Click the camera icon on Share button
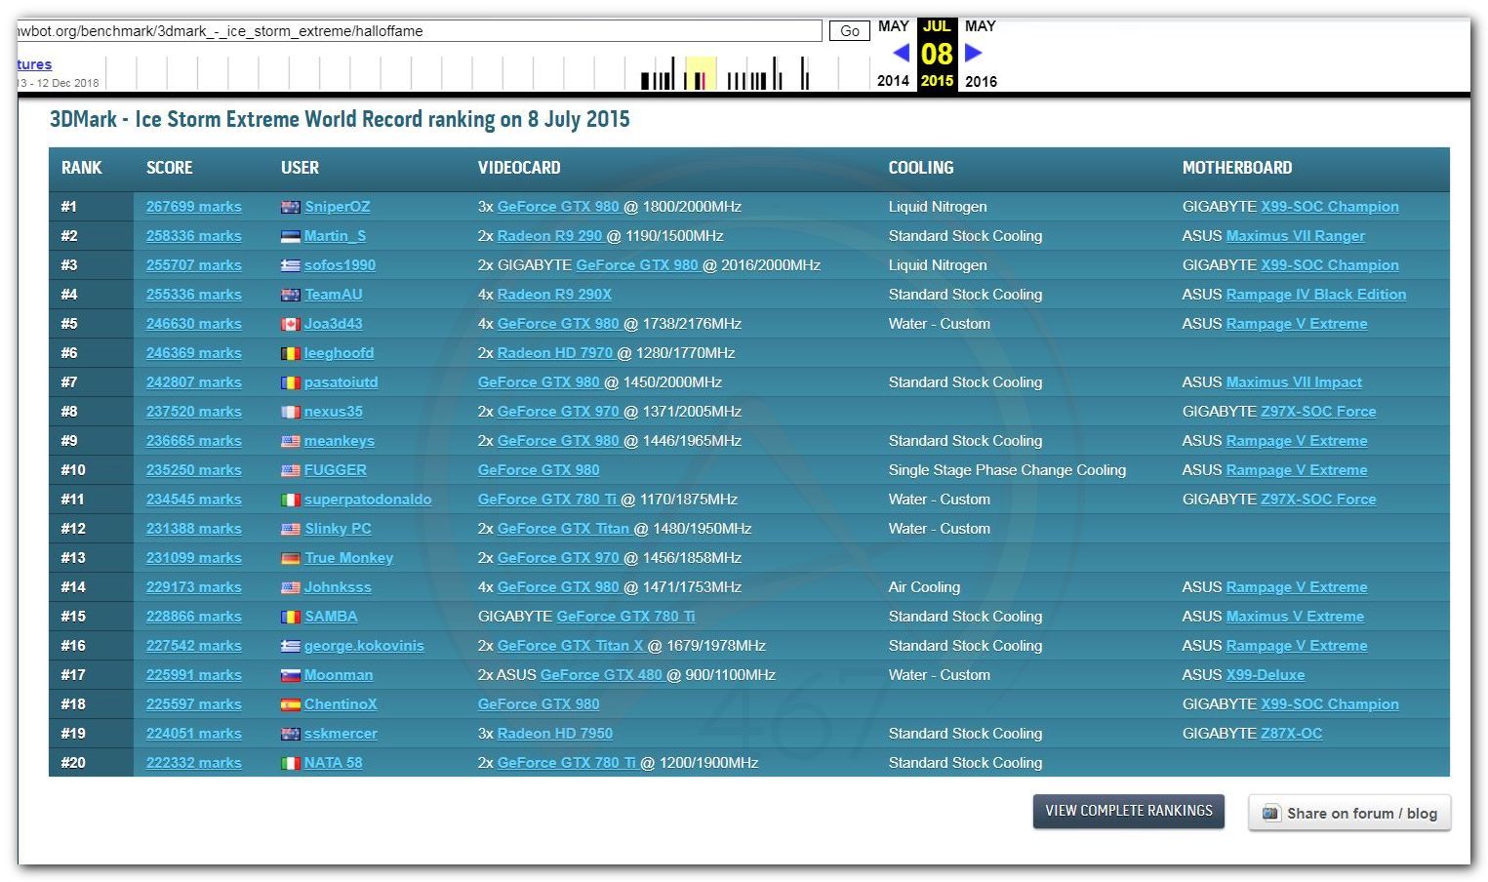1488x882 pixels. [1270, 813]
